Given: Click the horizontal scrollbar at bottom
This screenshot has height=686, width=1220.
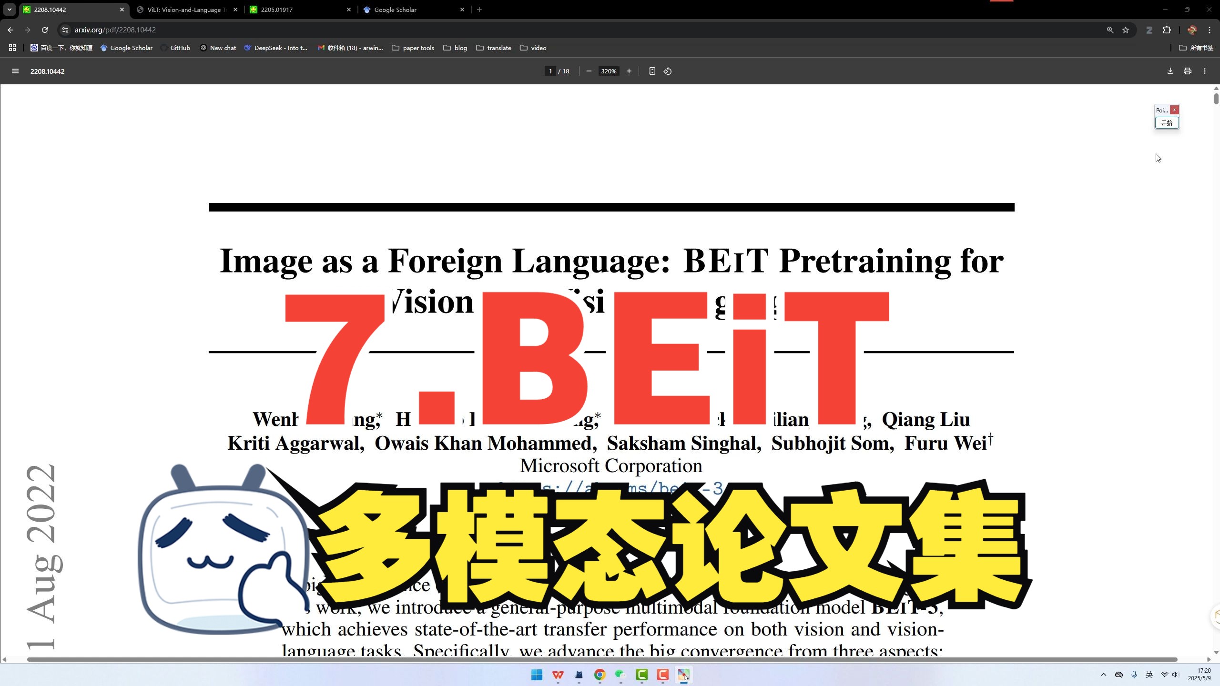Looking at the screenshot, I should point(602,659).
